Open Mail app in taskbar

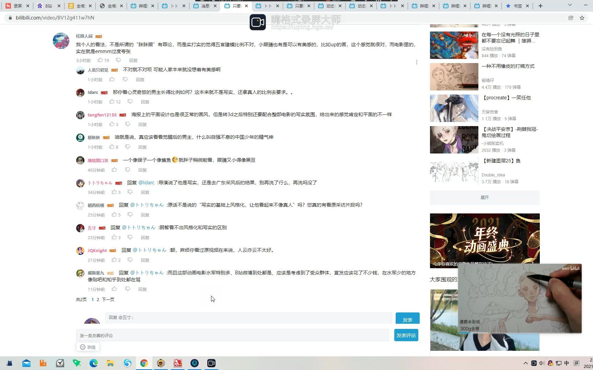click(x=26, y=363)
